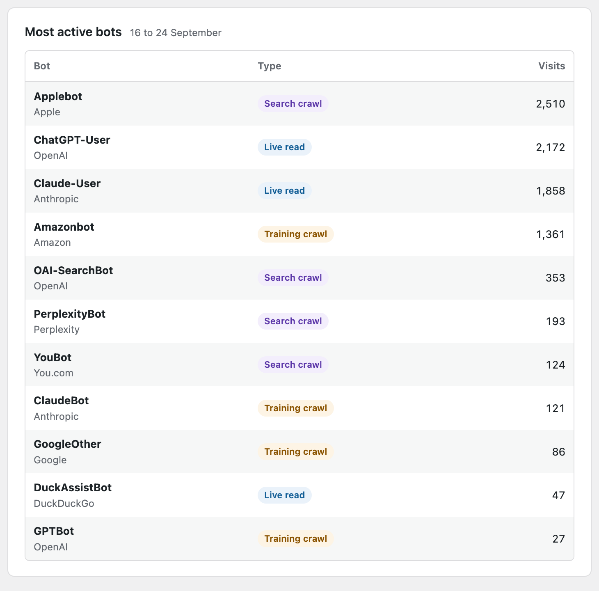The height and width of the screenshot is (591, 599).
Task: Click the Apple company label
Action: click(47, 112)
